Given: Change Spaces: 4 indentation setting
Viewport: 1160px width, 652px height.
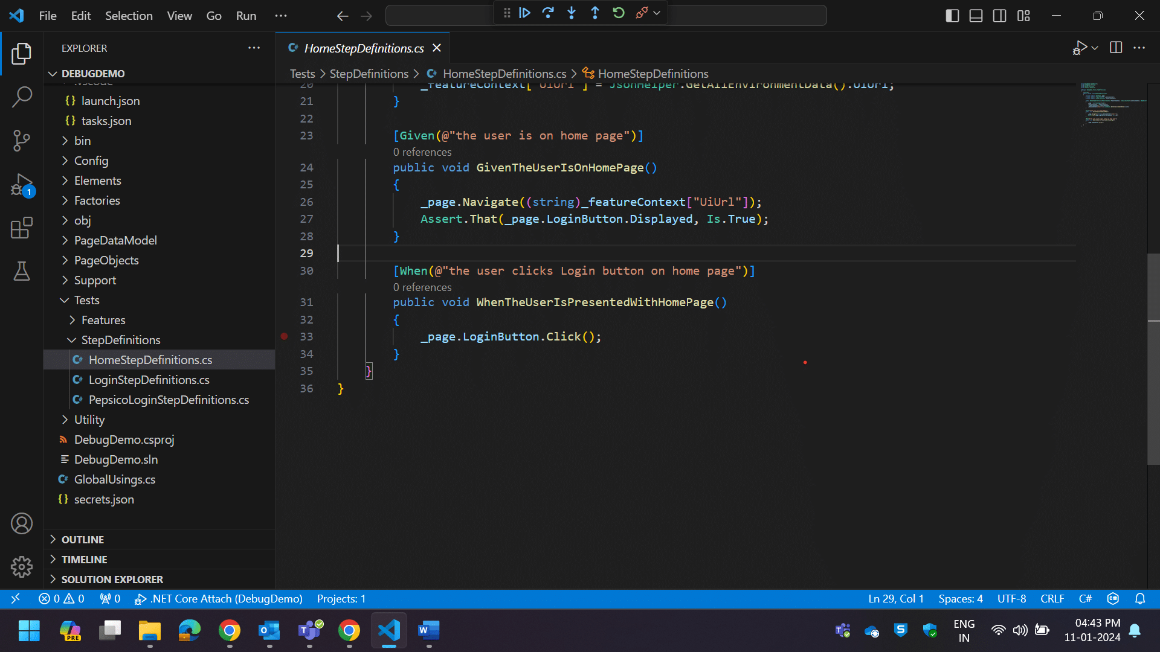Looking at the screenshot, I should 961,599.
